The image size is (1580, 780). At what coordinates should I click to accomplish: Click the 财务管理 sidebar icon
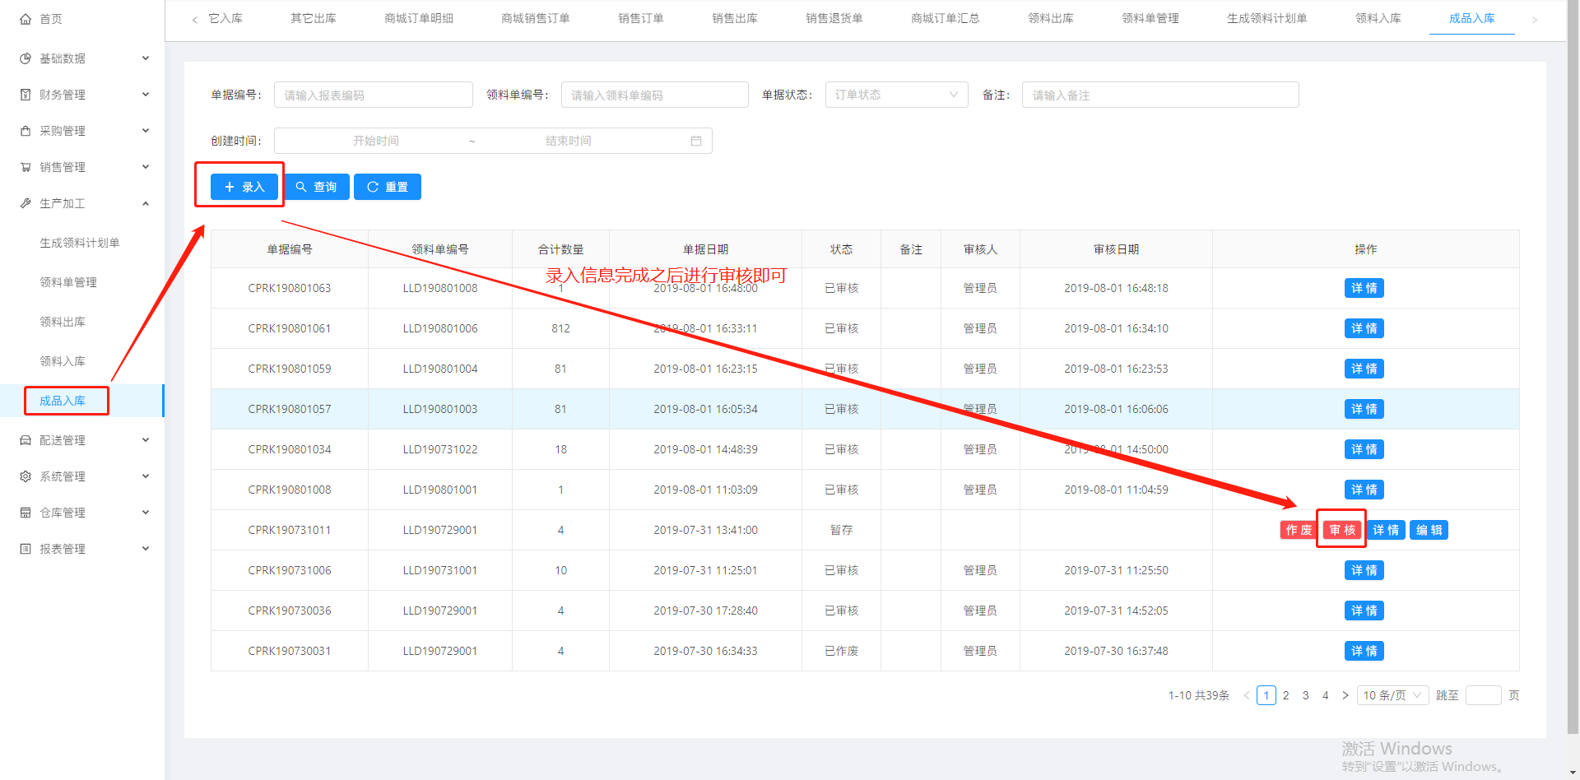[x=26, y=95]
